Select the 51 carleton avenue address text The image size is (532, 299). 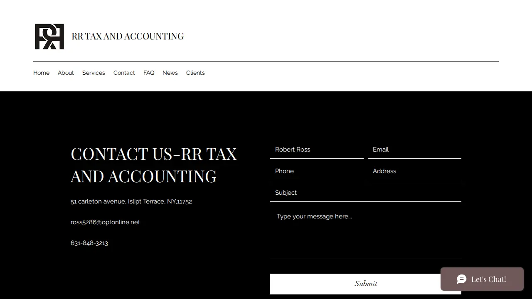pos(131,201)
